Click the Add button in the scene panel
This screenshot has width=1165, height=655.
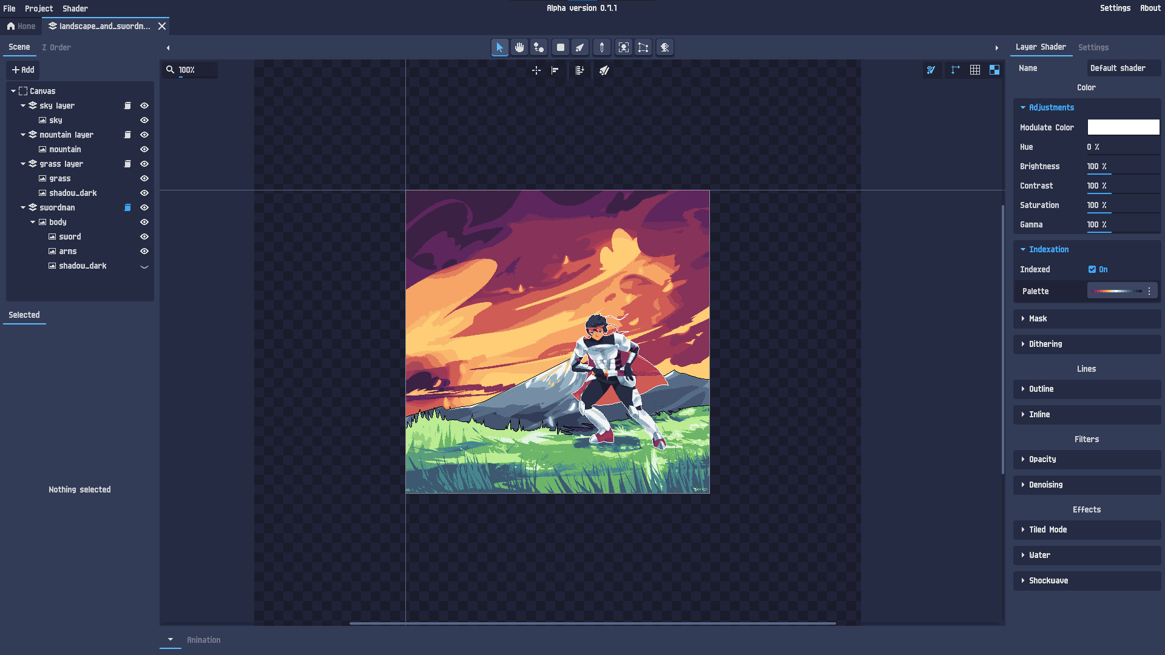tap(22, 70)
